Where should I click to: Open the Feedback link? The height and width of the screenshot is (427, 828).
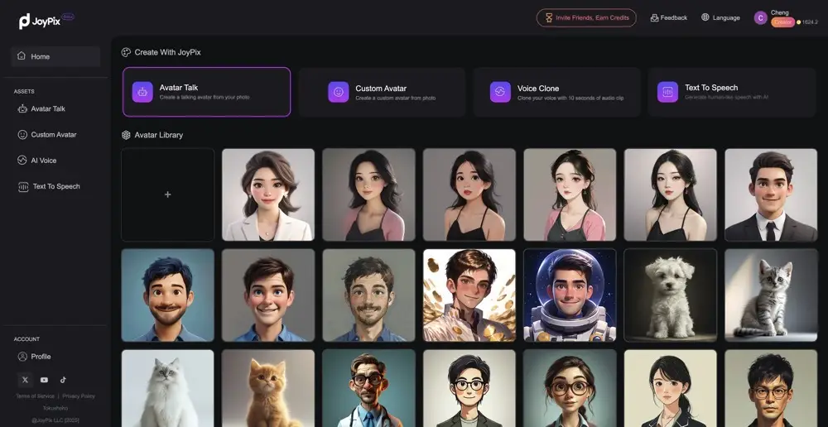pyautogui.click(x=668, y=17)
